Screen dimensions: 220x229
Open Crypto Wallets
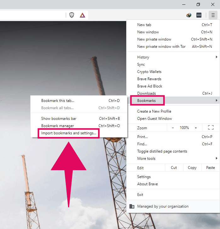pyautogui.click(x=173, y=72)
